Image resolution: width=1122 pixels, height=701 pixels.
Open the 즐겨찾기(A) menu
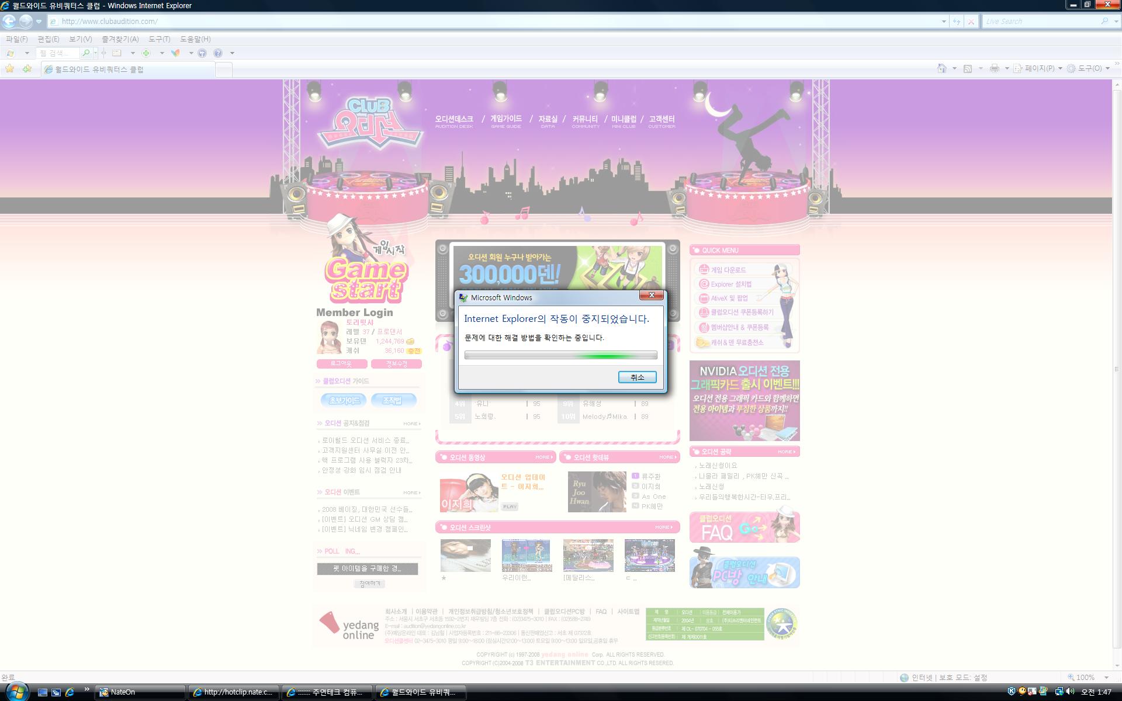(x=120, y=39)
